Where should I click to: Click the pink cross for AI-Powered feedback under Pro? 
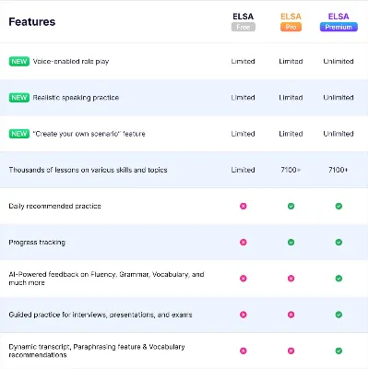click(x=291, y=279)
